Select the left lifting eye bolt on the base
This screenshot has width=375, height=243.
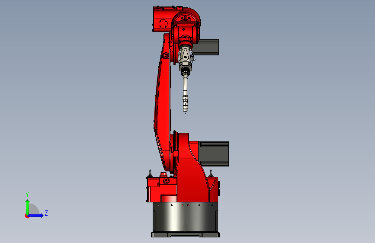coord(150,173)
